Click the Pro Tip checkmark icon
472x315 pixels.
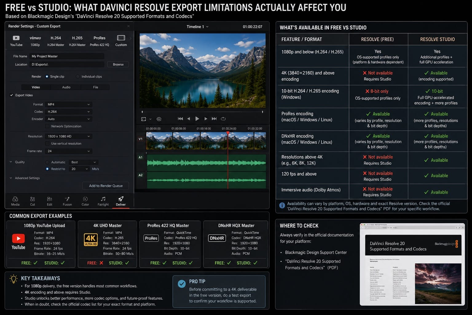pyautogui.click(x=182, y=284)
